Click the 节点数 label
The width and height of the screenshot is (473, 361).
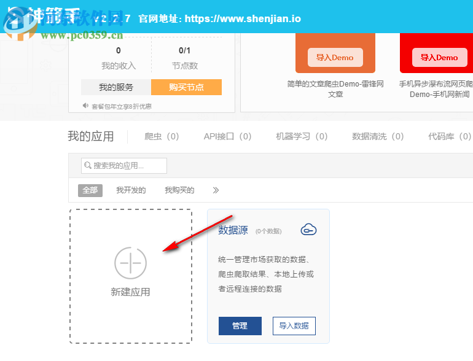(185, 66)
